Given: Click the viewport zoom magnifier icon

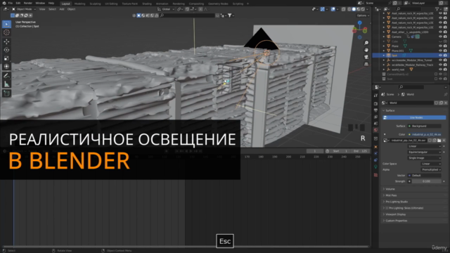Looking at the screenshot, I should pos(366,43).
